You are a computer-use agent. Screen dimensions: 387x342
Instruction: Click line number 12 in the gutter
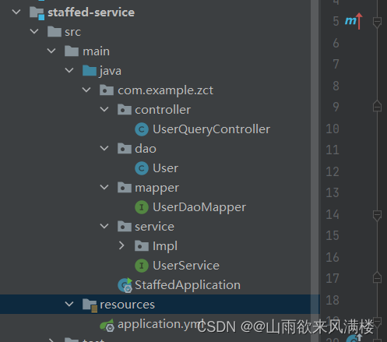[332, 171]
